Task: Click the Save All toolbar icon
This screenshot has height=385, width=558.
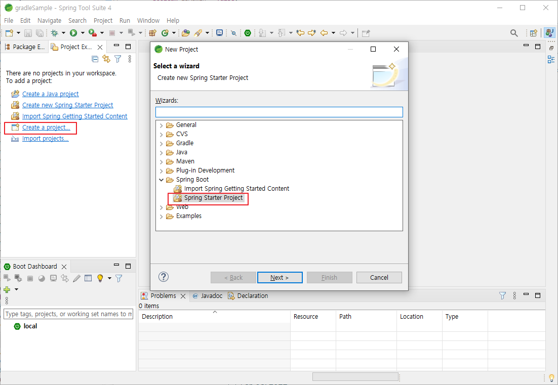Action: [39, 33]
